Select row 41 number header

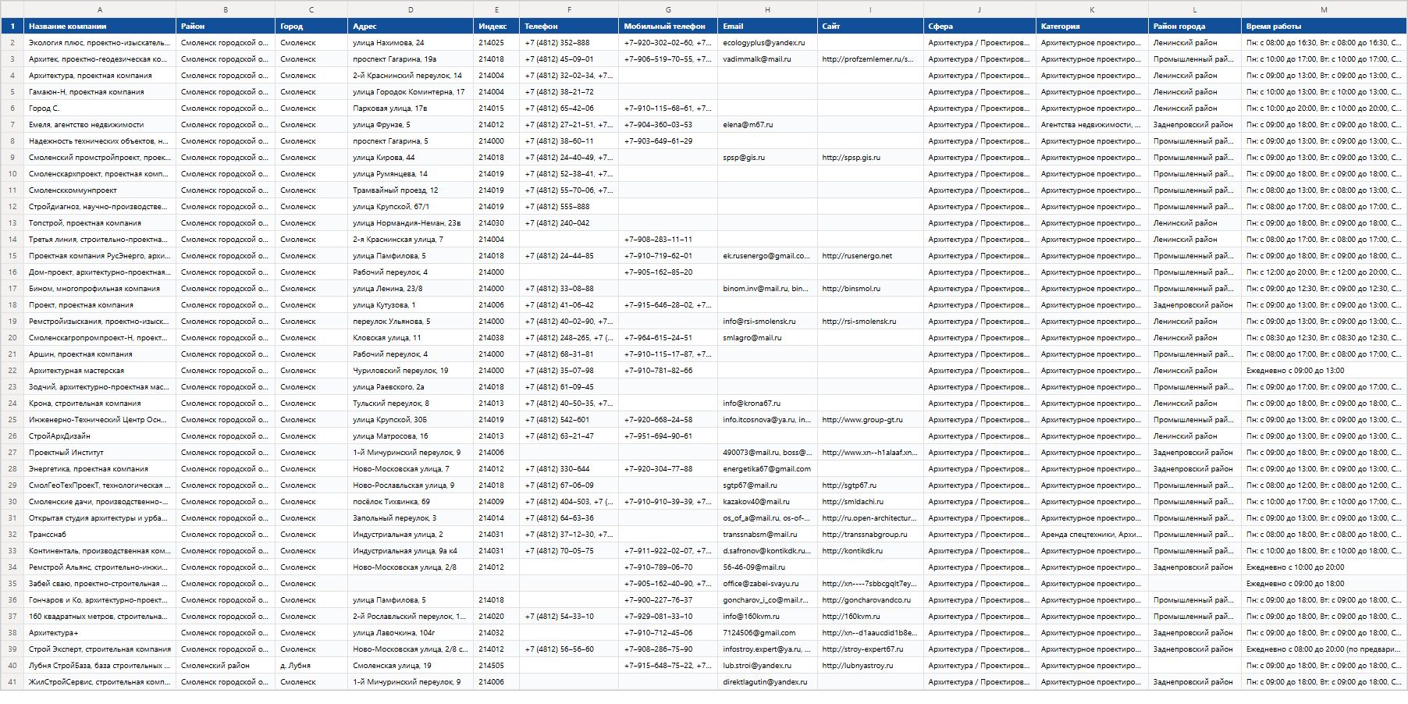[x=12, y=681]
